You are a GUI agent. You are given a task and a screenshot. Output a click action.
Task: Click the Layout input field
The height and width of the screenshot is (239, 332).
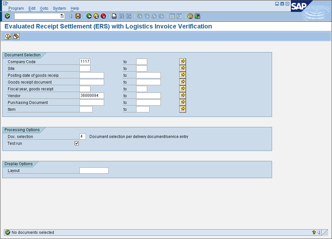coord(94,170)
